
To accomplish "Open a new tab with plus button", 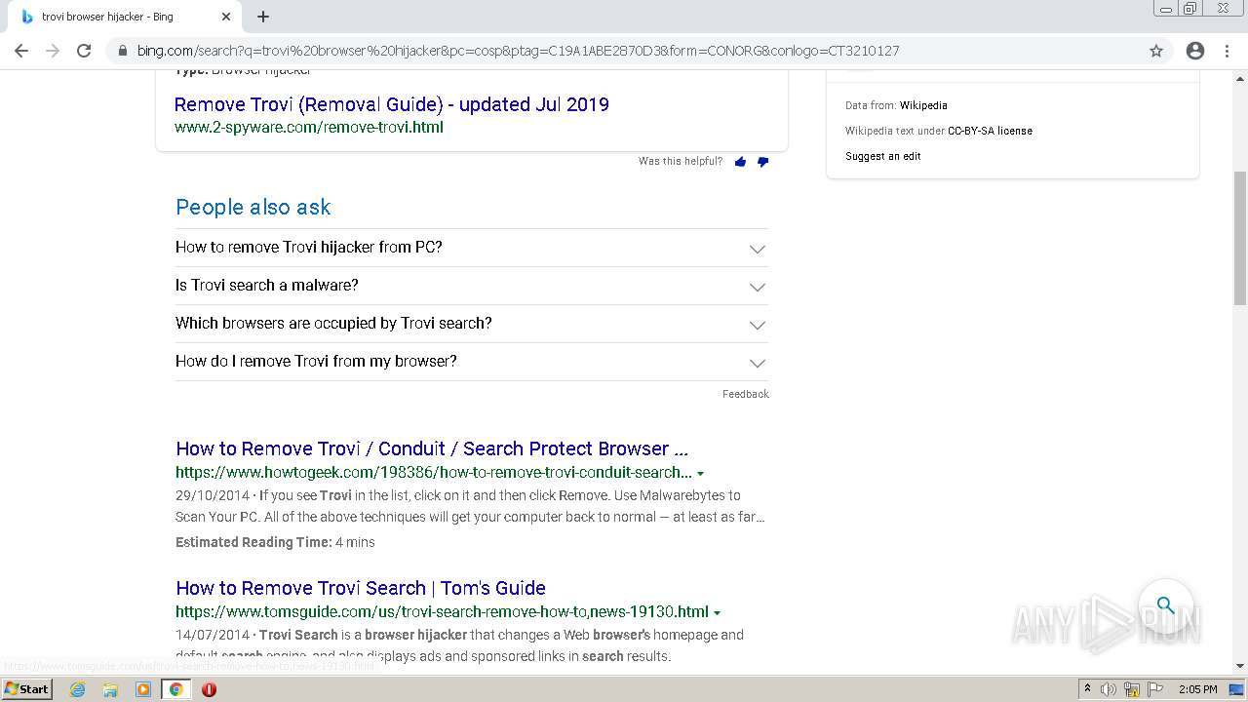I will [x=263, y=17].
